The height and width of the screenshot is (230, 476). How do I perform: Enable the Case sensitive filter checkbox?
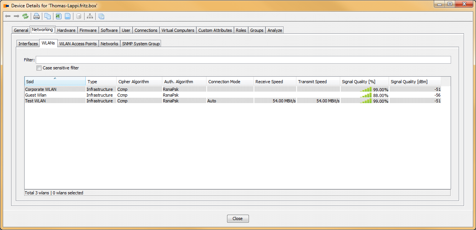tap(39, 68)
